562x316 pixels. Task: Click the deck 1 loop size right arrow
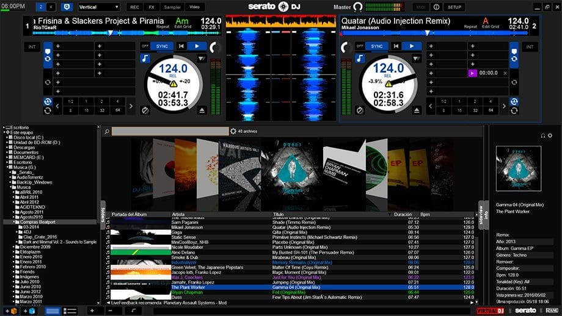click(131, 106)
